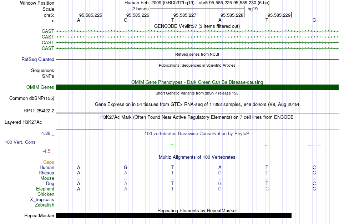This screenshot has width=339, height=224.
Task: Click the C base in the Human row
Action: point(314,167)
